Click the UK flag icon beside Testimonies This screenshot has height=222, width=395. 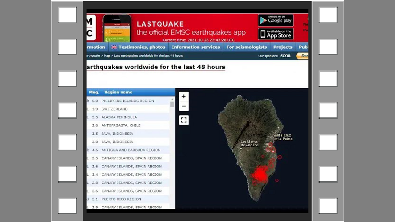(114, 47)
